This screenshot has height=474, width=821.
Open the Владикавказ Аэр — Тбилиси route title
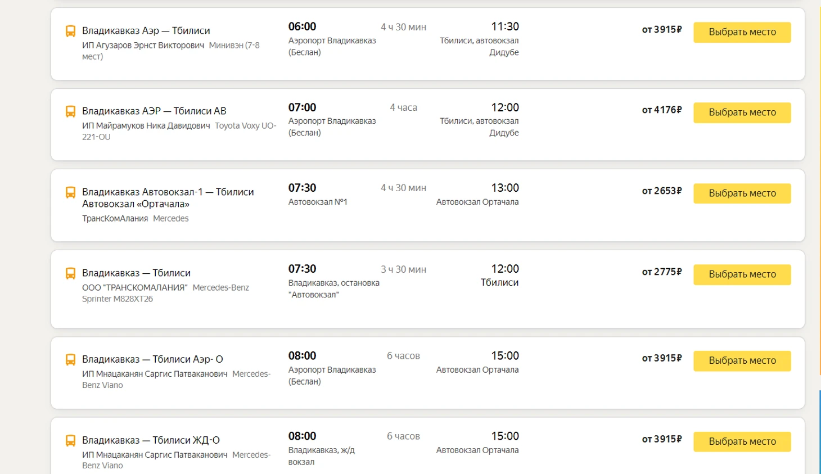click(x=146, y=31)
